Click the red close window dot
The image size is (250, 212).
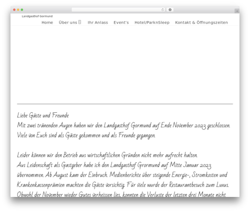[x=14, y=10]
